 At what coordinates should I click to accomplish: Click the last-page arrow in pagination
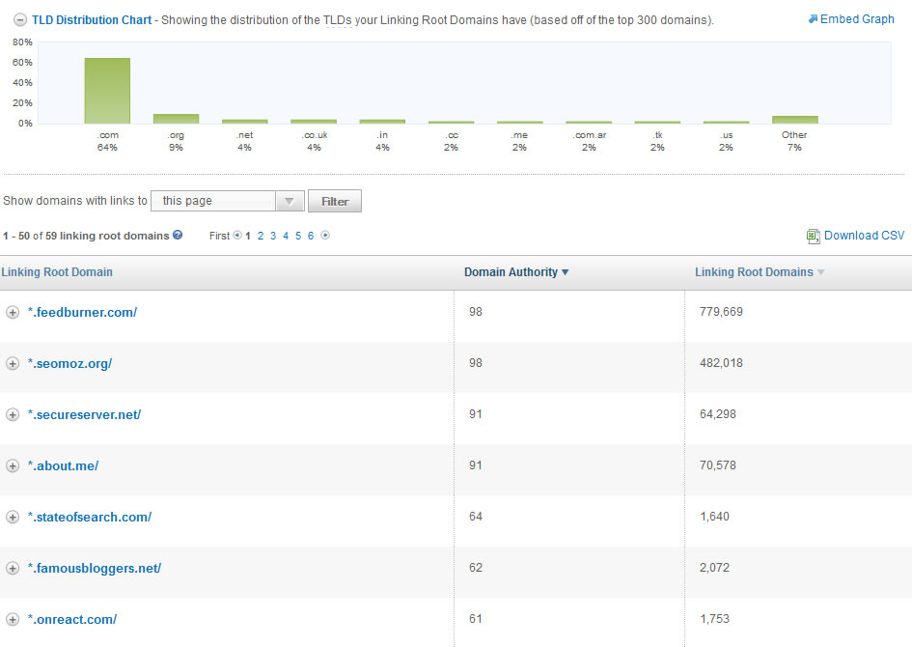[x=323, y=236]
